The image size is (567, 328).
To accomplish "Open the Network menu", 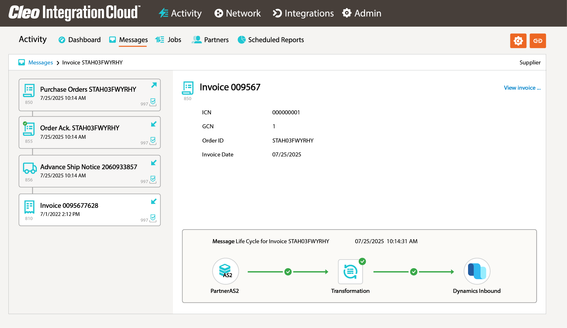I will tap(238, 13).
